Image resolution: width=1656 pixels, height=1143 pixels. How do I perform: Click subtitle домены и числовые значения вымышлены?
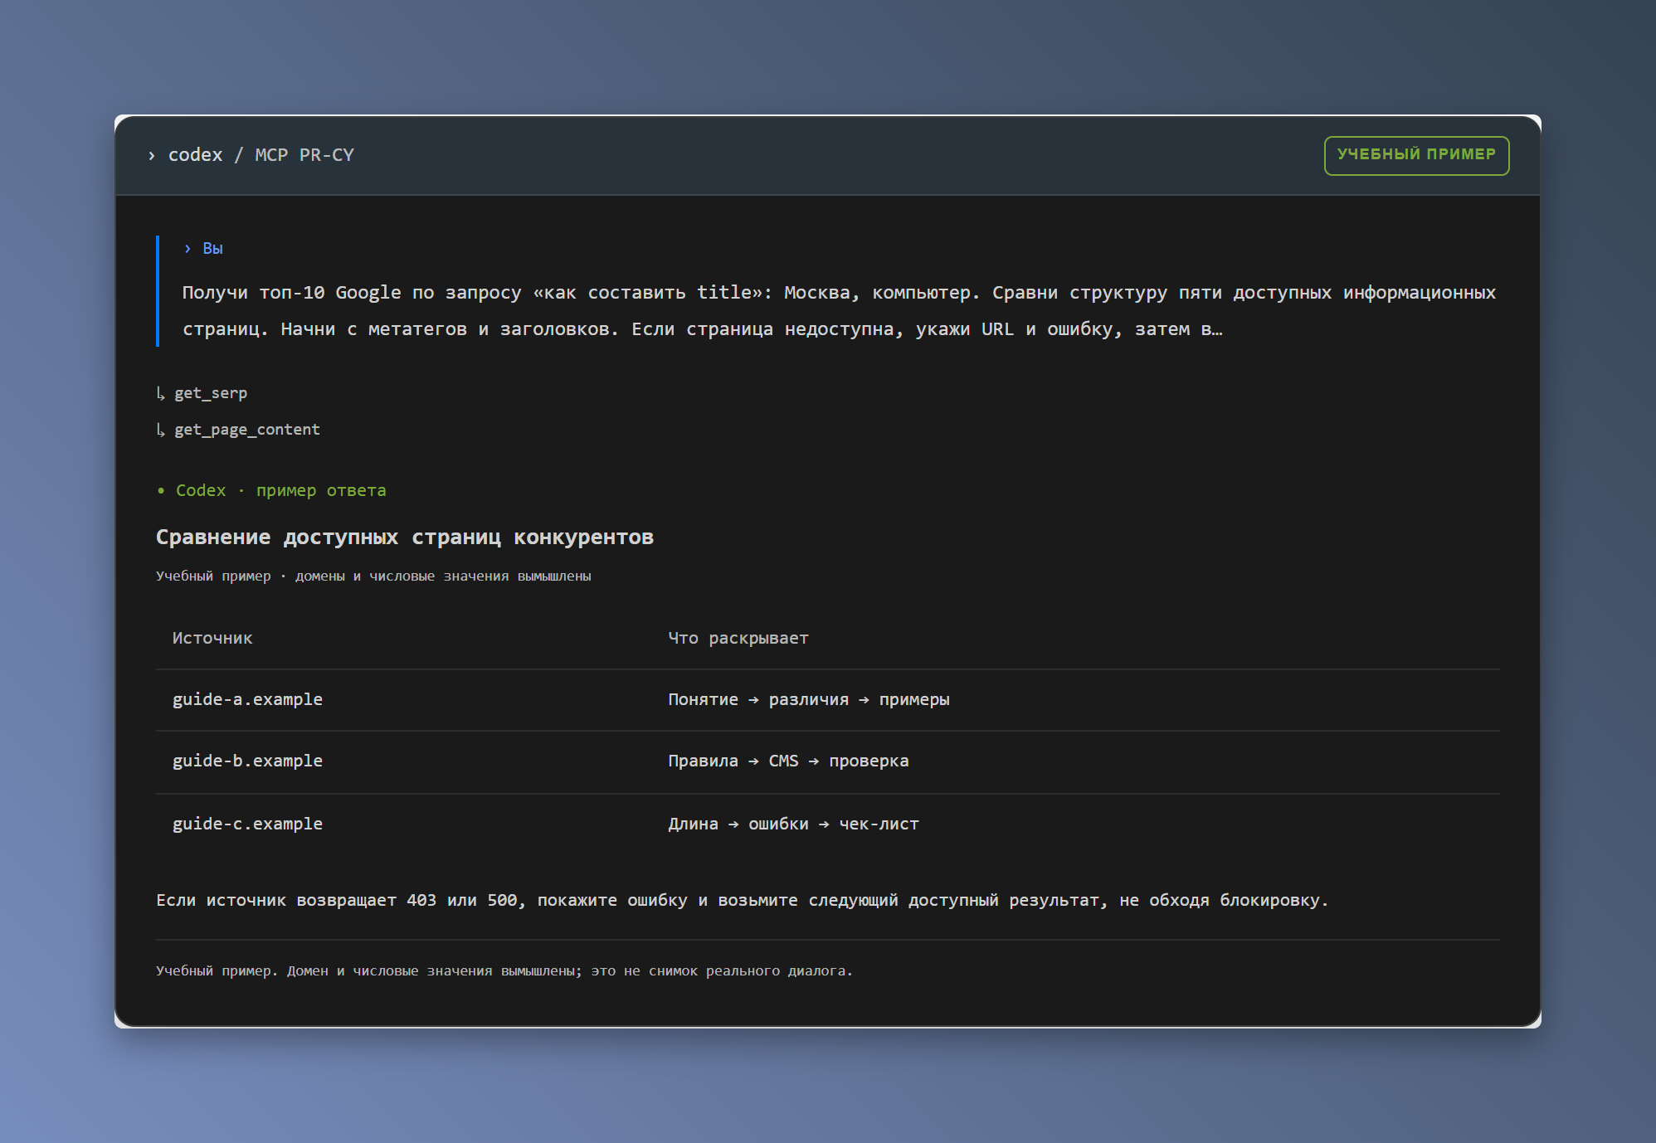(x=443, y=576)
